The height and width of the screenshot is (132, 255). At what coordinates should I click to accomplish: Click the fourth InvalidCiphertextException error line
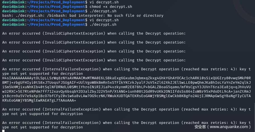[x=94, y=60]
